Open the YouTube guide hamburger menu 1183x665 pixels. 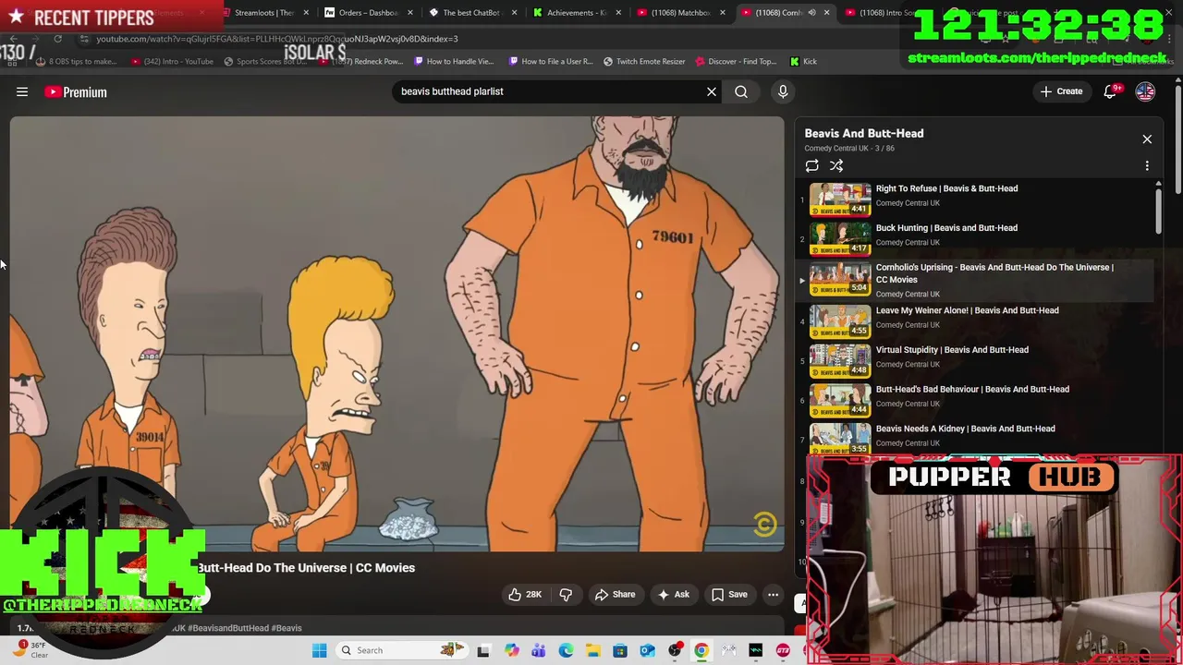click(x=22, y=91)
